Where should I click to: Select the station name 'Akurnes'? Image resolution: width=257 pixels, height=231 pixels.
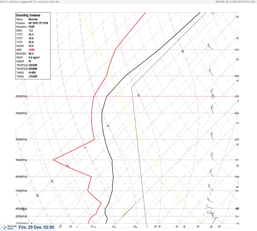click(33, 19)
